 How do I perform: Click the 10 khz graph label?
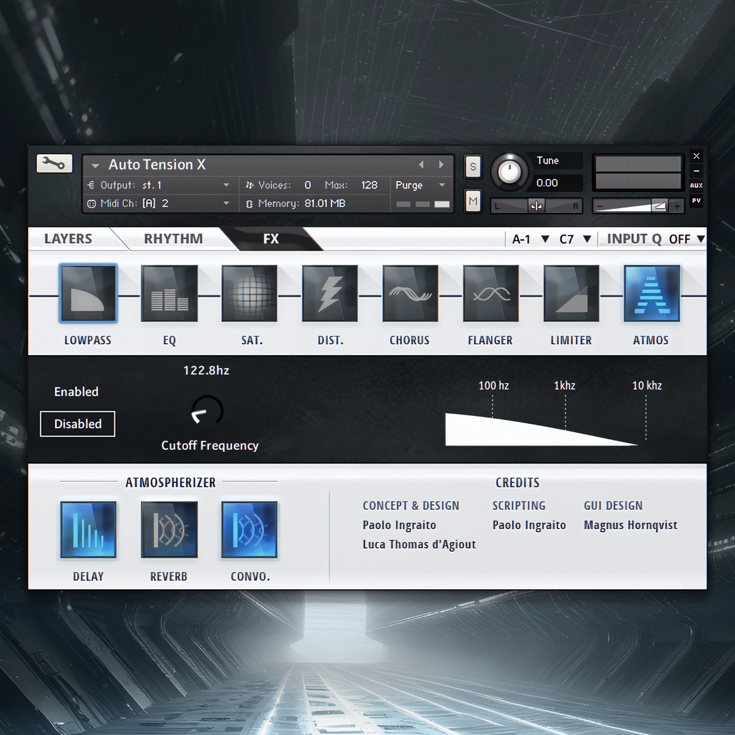click(647, 385)
